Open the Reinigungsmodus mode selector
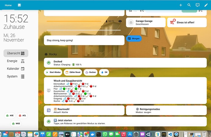Image resolution: width=211 pixels, height=137 pixels. point(166,110)
